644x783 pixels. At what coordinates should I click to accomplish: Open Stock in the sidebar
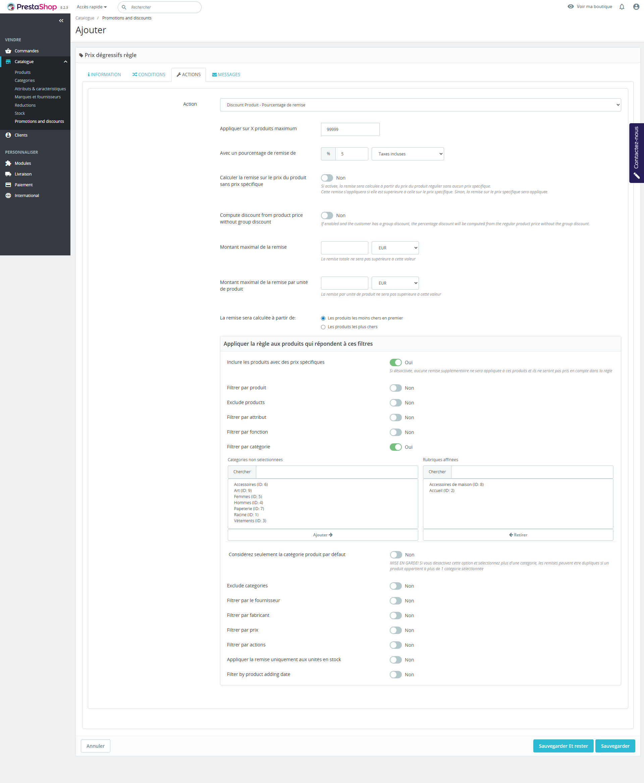pos(20,113)
